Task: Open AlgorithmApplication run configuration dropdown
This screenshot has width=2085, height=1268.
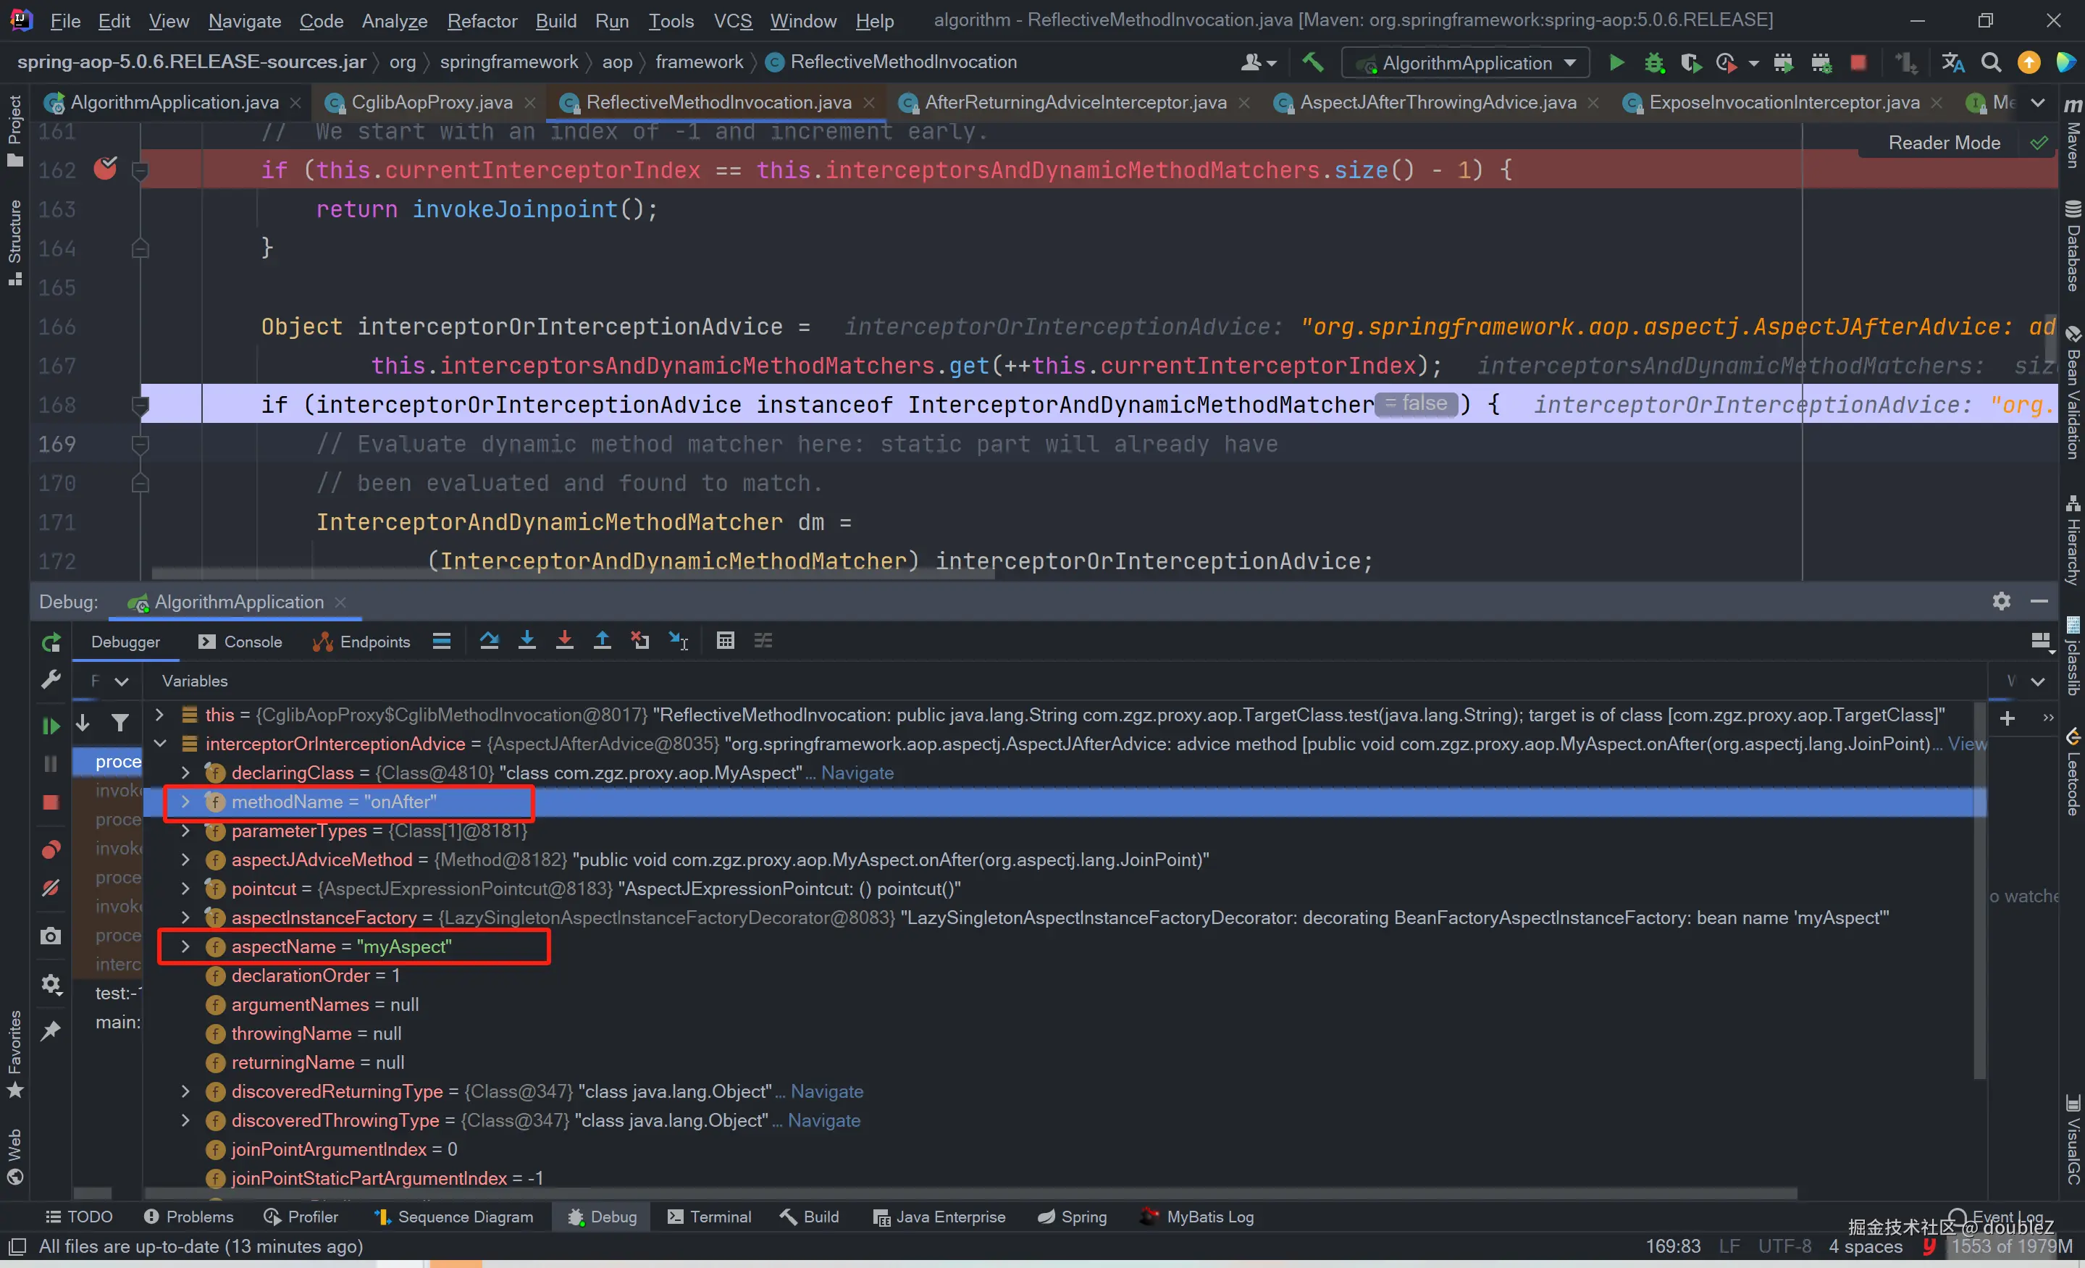Action: pyautogui.click(x=1467, y=62)
